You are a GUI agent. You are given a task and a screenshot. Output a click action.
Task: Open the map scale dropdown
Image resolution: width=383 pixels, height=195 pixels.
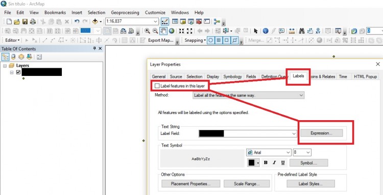156,21
